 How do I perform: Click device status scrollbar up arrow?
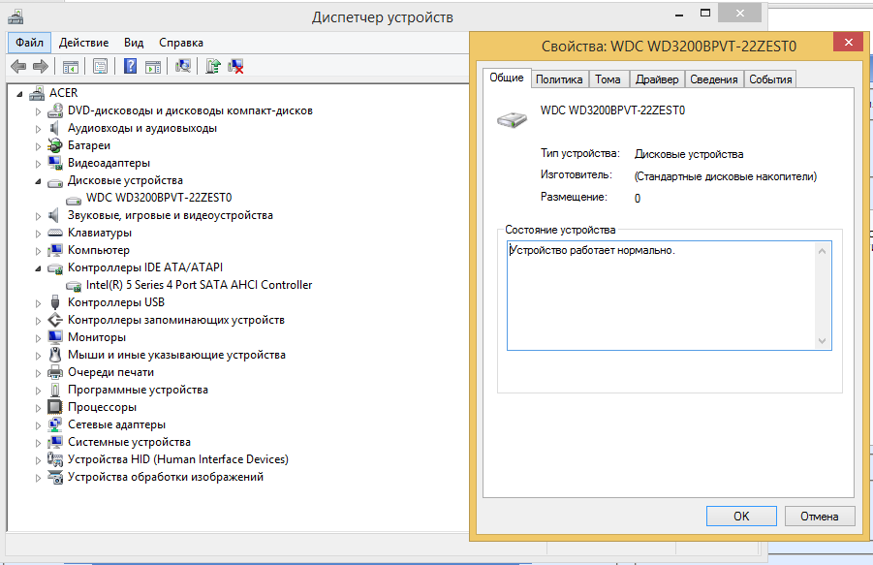click(x=822, y=251)
